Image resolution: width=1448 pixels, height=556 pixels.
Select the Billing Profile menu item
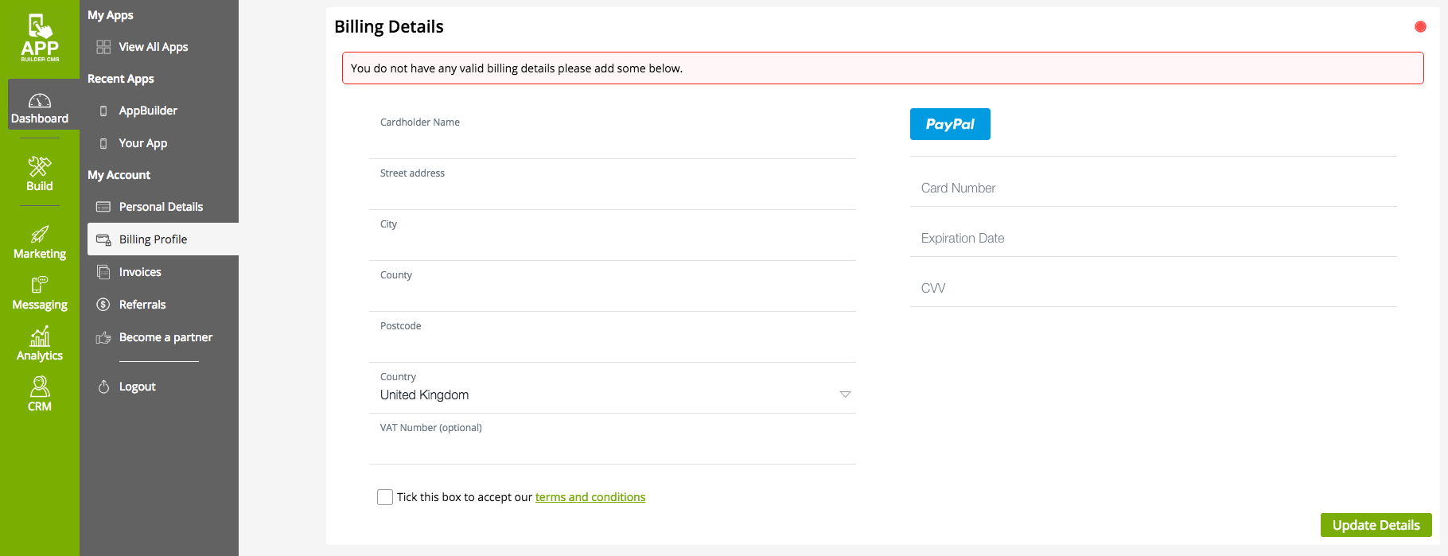tap(154, 239)
